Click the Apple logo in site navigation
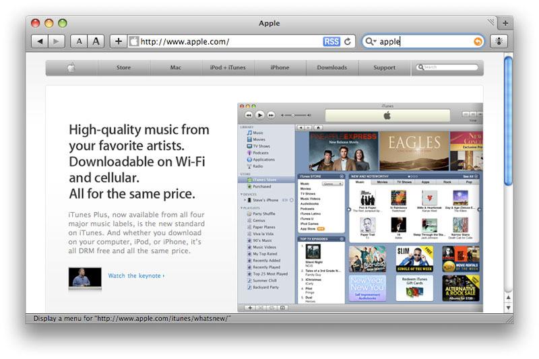Image resolution: width=539 pixels, height=359 pixels. point(71,67)
